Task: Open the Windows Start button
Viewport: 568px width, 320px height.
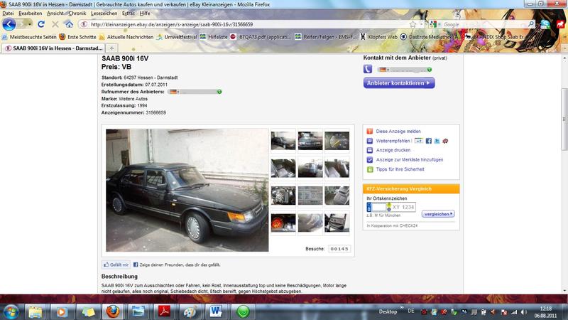Action: [11, 311]
